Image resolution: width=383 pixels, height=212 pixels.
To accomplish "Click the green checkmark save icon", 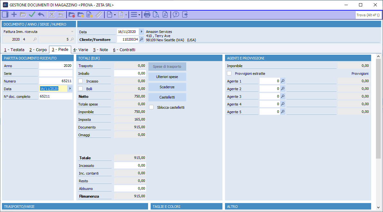I will tap(32, 15).
